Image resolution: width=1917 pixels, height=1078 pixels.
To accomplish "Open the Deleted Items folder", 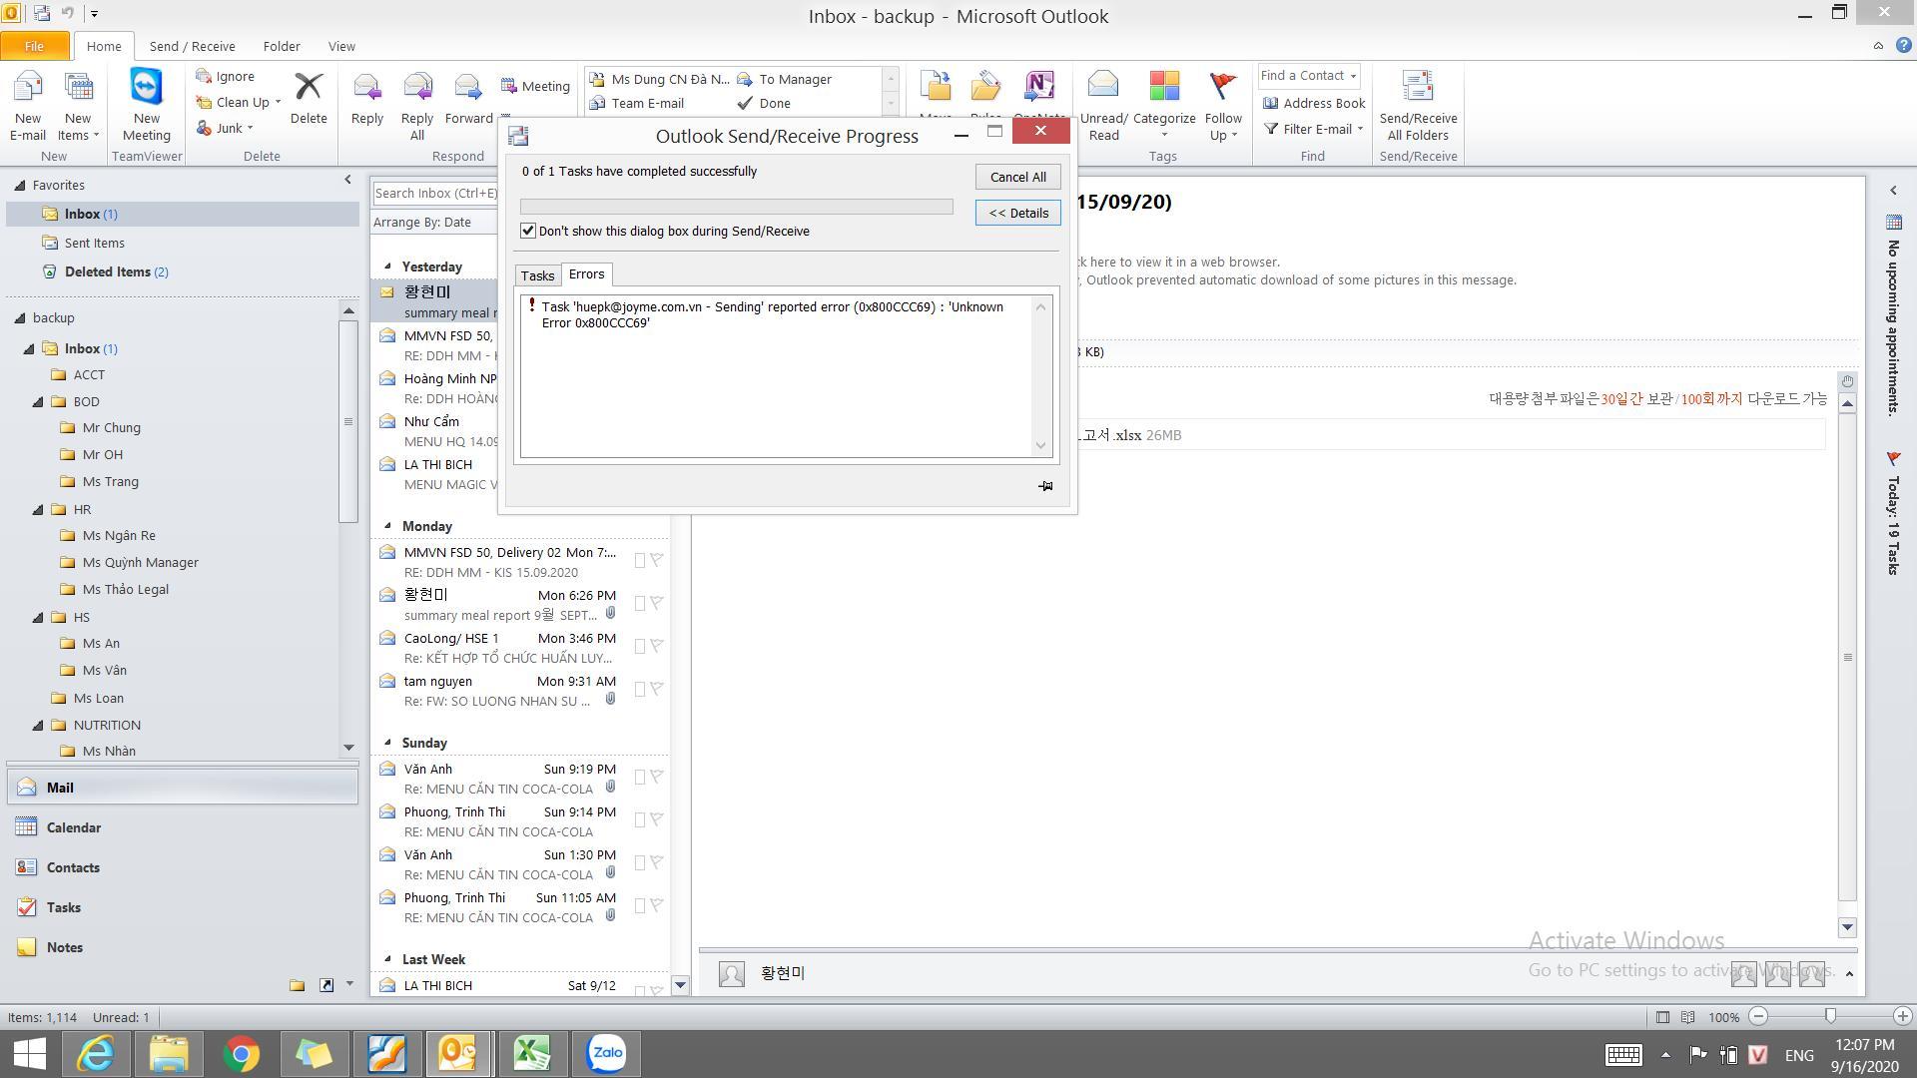I will pos(107,271).
